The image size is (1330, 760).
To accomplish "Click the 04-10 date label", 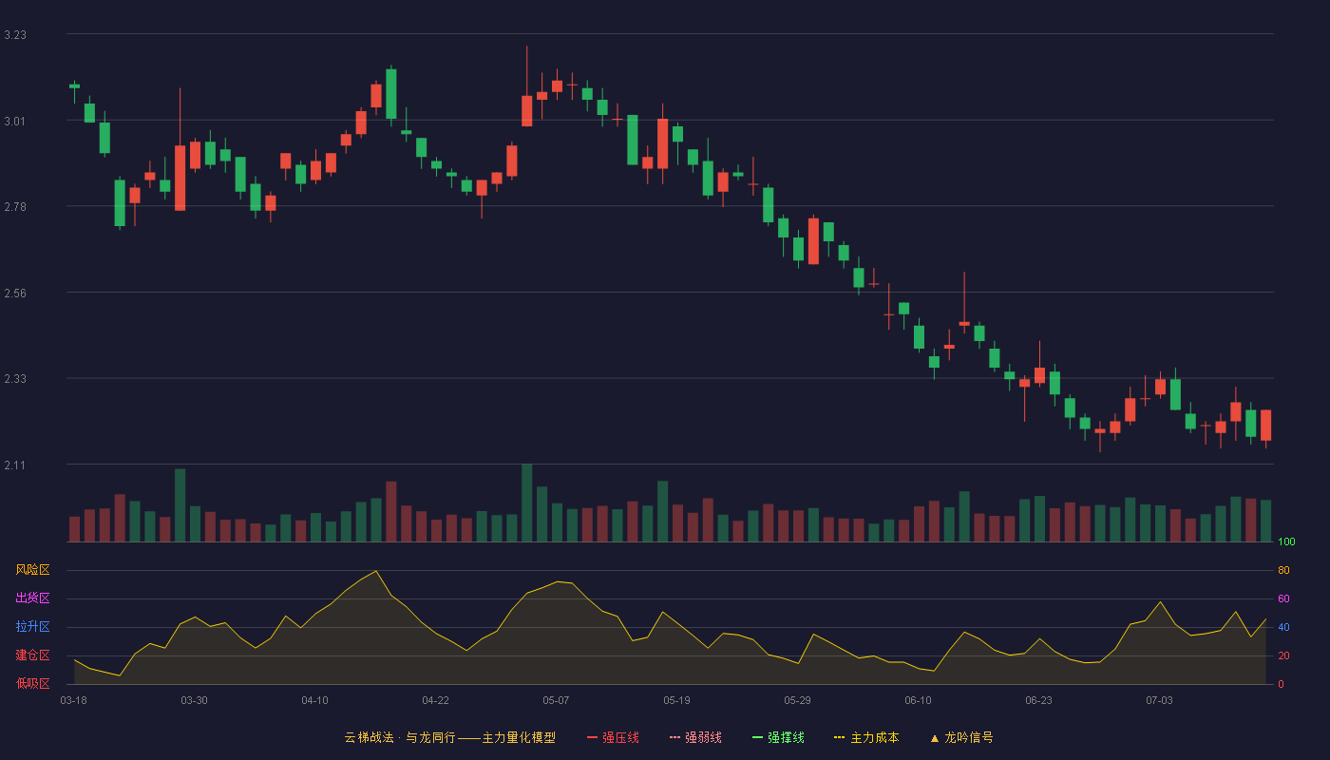I will click(x=314, y=700).
